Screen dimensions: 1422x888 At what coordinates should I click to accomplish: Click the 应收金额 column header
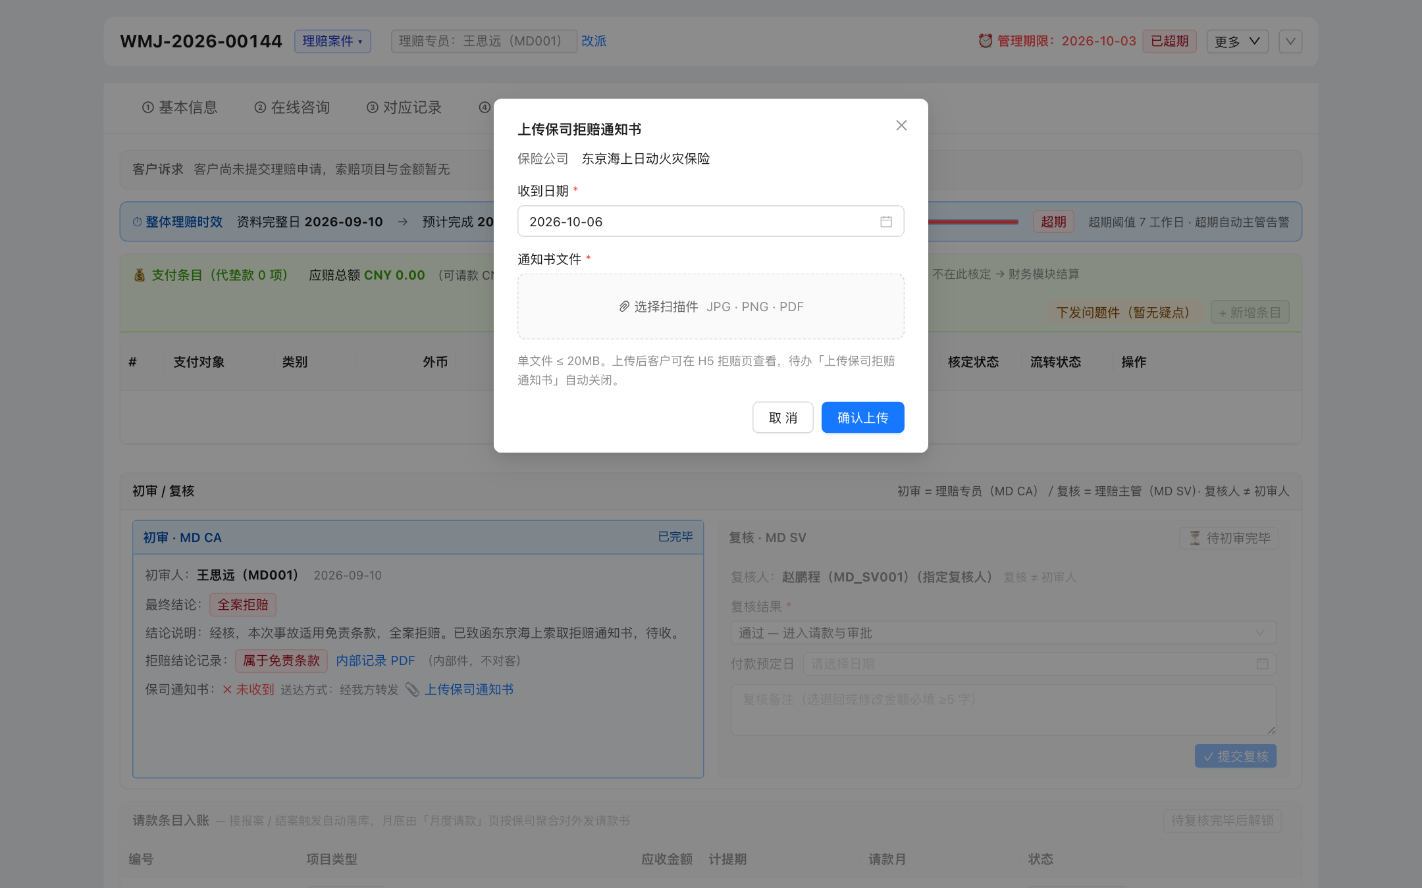coord(667,859)
